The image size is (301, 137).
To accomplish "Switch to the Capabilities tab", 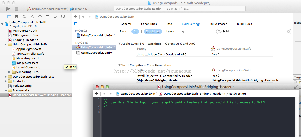I will pyautogui.click(x=149, y=24).
